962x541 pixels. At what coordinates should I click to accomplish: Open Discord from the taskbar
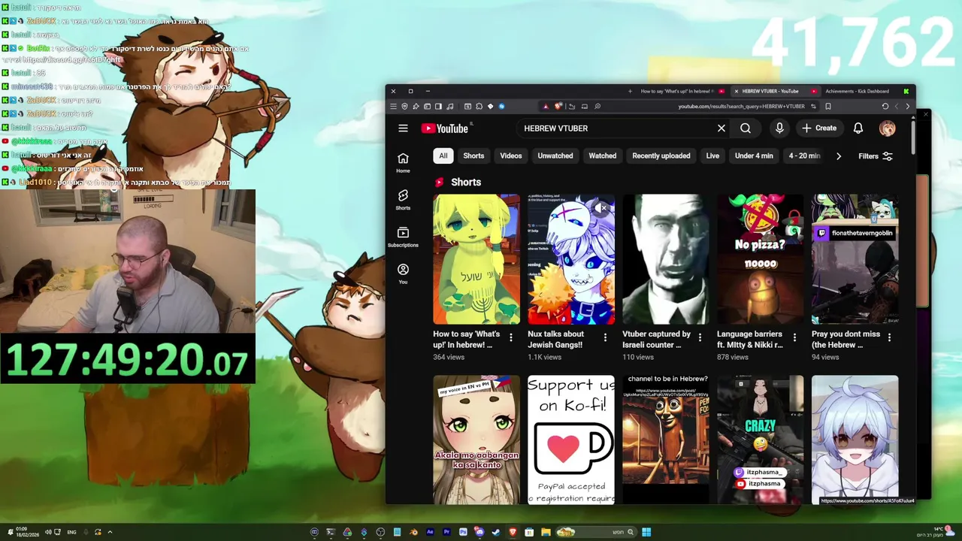[x=479, y=532]
